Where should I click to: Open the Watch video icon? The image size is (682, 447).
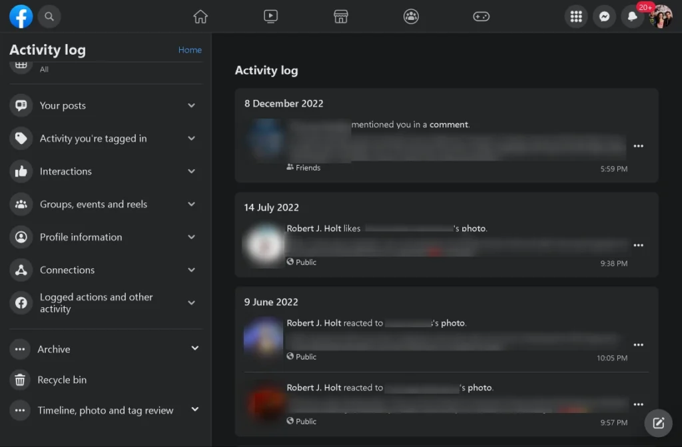(270, 17)
